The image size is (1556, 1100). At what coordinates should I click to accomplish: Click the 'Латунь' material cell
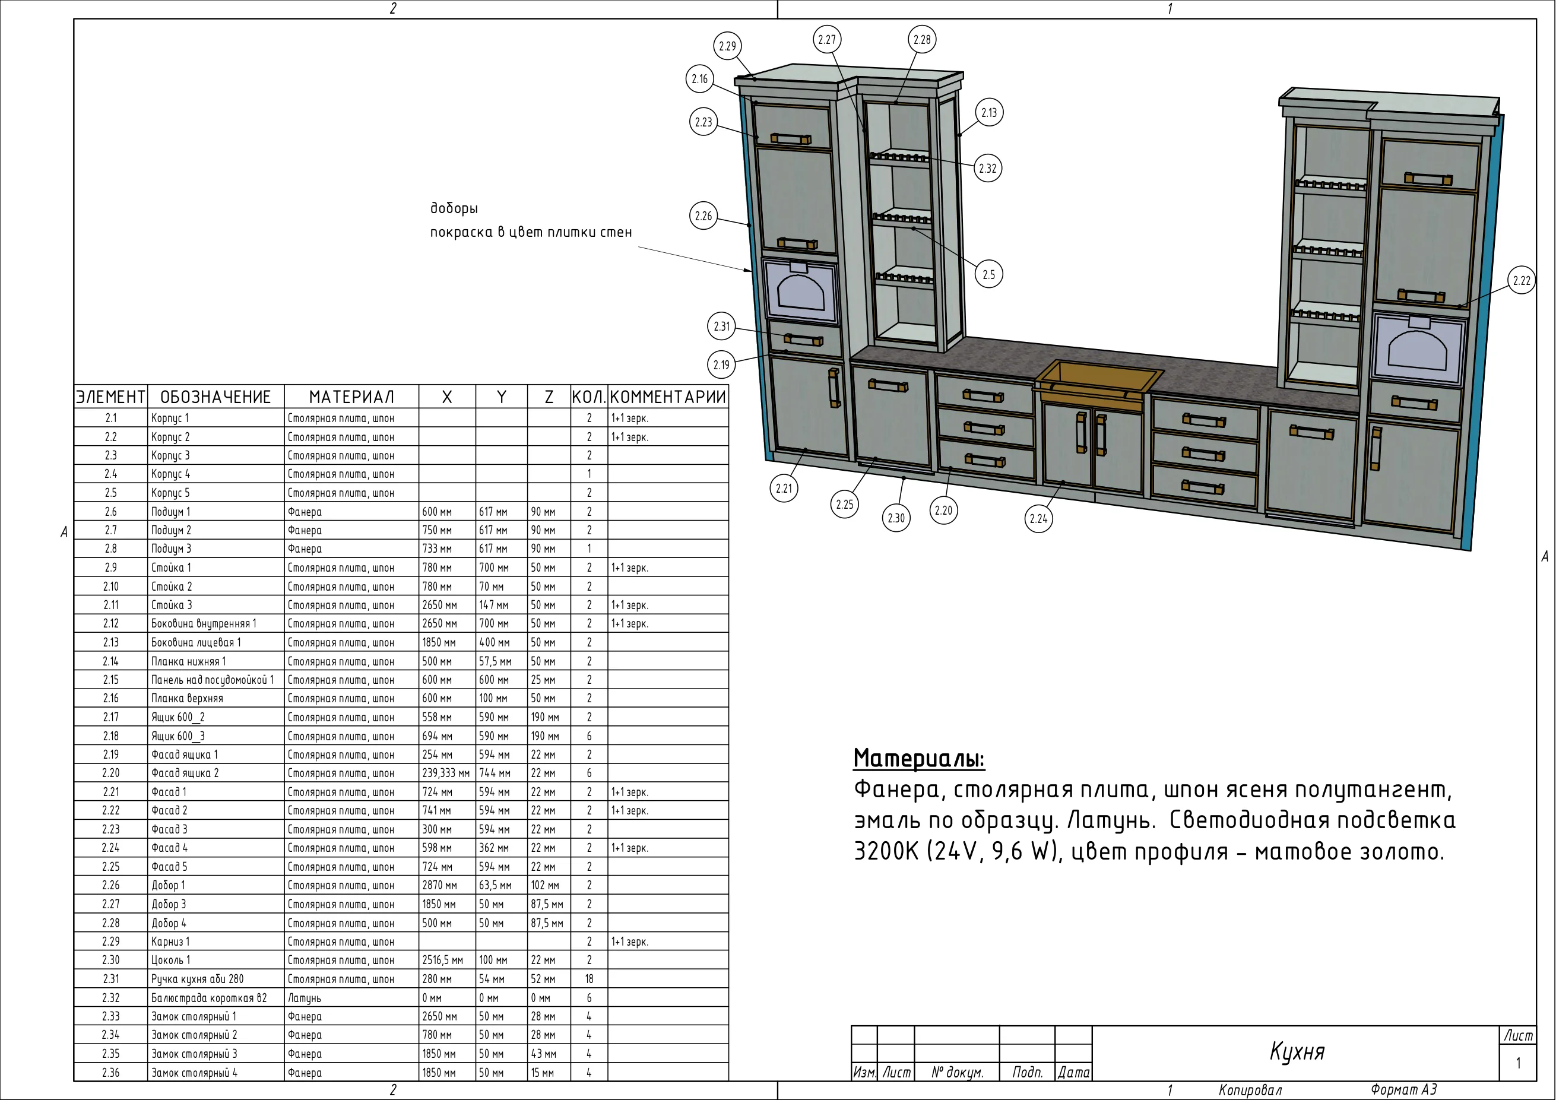click(351, 998)
